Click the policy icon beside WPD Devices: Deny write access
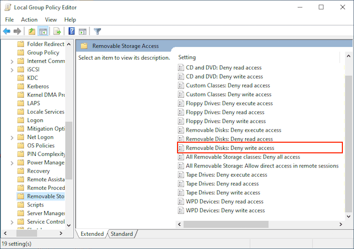This screenshot has width=354, height=249. 181,211
